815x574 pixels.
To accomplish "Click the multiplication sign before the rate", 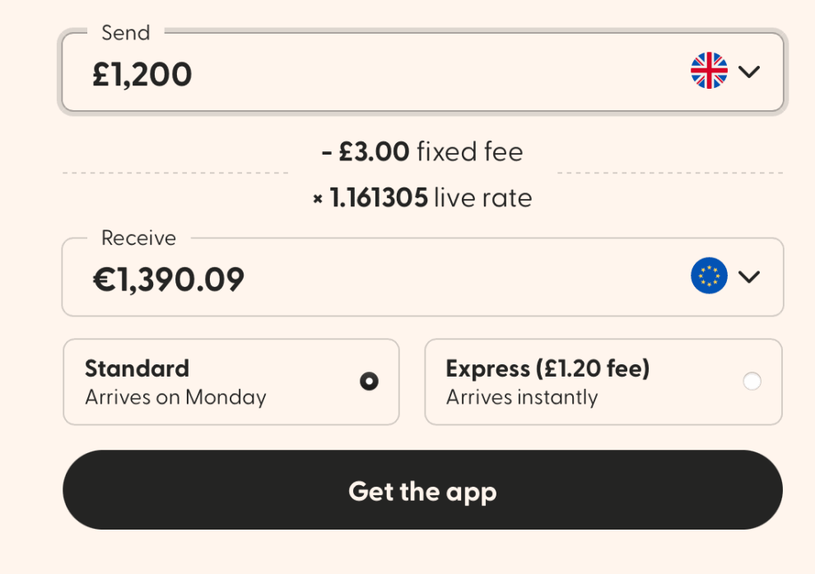I will pyautogui.click(x=318, y=198).
